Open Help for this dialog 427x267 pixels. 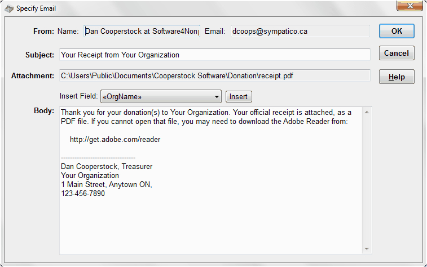click(397, 77)
